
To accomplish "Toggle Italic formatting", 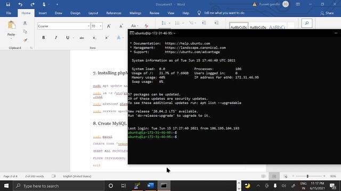I will pos(56,38).
